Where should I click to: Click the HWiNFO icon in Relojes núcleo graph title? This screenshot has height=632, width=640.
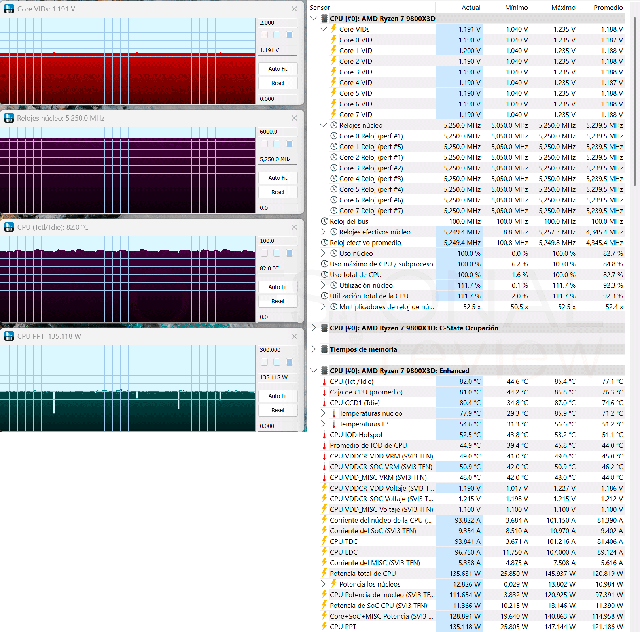click(x=9, y=118)
